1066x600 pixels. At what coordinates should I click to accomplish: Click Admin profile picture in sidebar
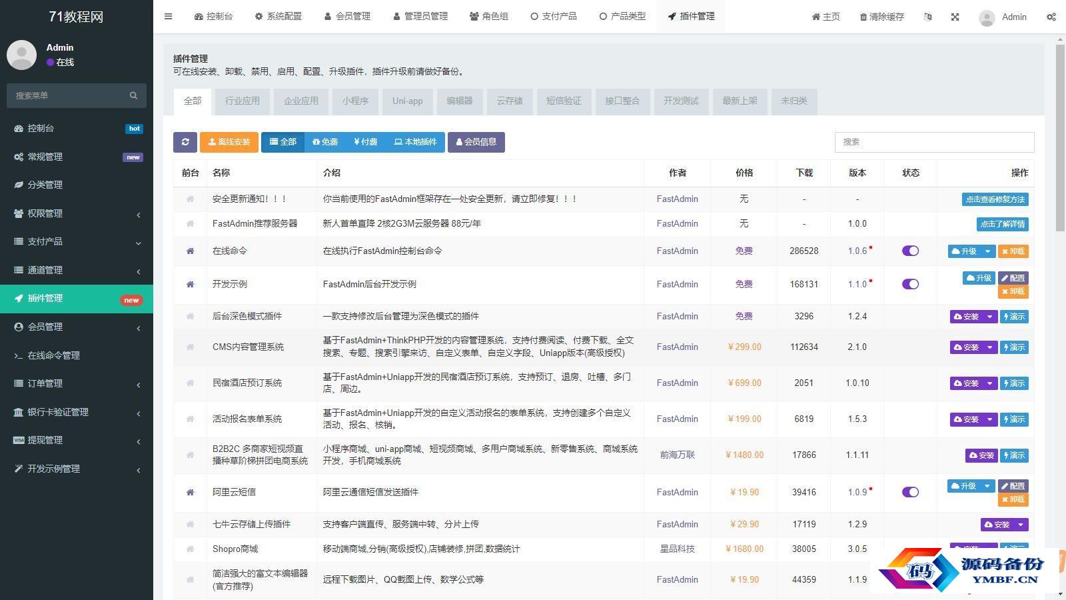tap(21, 55)
